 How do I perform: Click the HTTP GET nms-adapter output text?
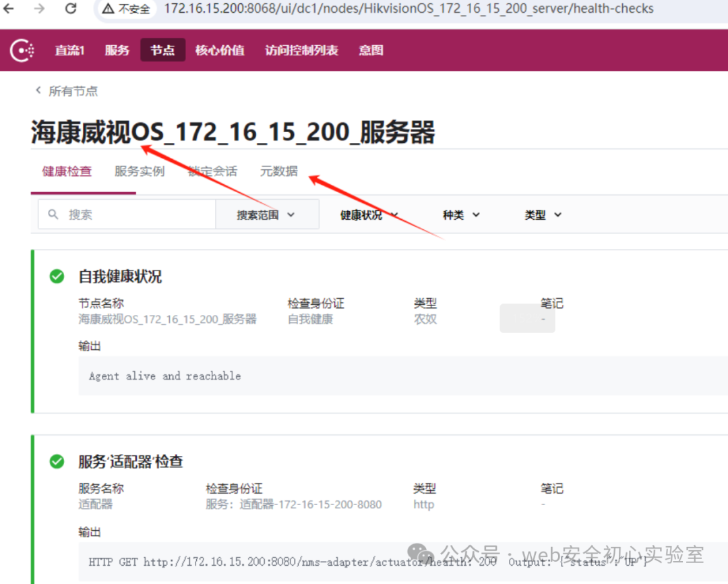click(x=367, y=562)
